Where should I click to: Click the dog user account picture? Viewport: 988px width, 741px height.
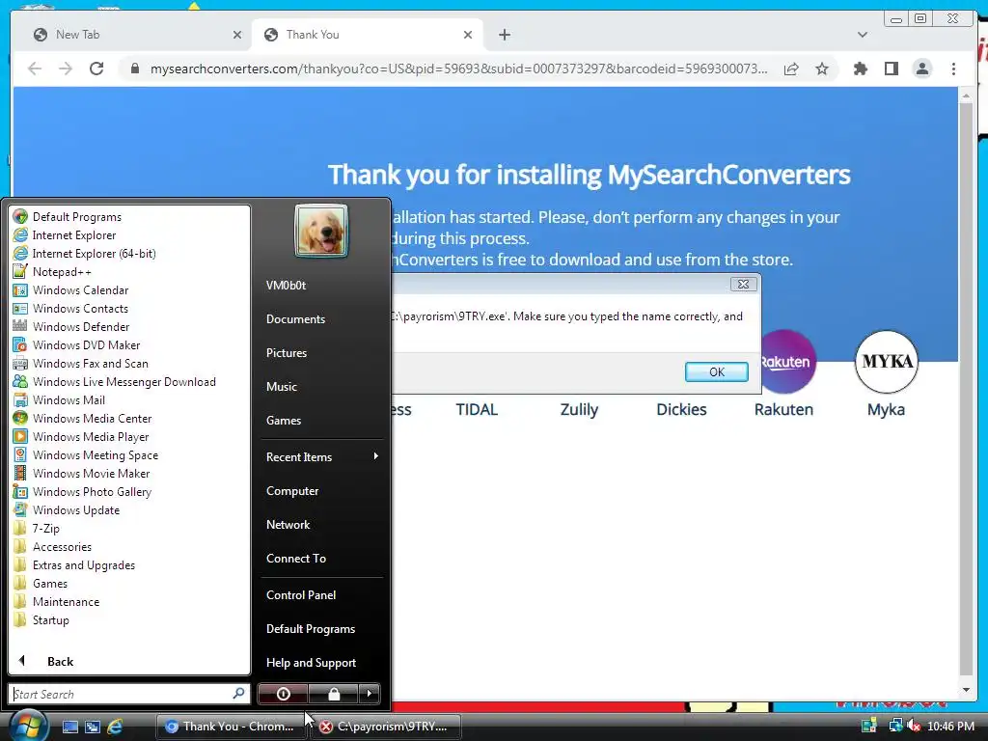tap(321, 231)
